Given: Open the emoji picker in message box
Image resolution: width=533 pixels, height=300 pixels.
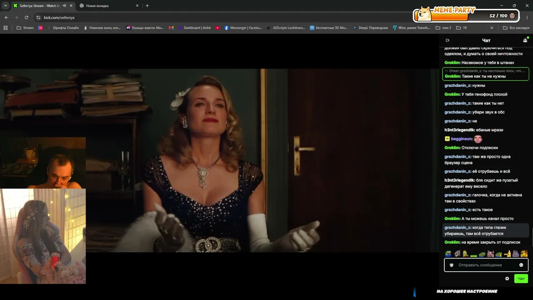Looking at the screenshot, I should (521, 265).
